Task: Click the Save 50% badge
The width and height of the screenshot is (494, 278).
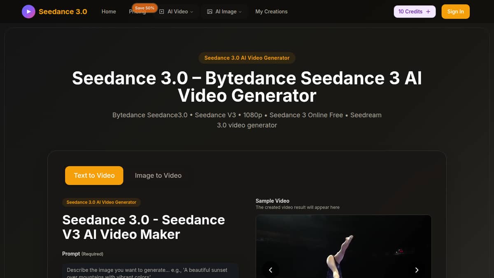Action: coord(144,8)
